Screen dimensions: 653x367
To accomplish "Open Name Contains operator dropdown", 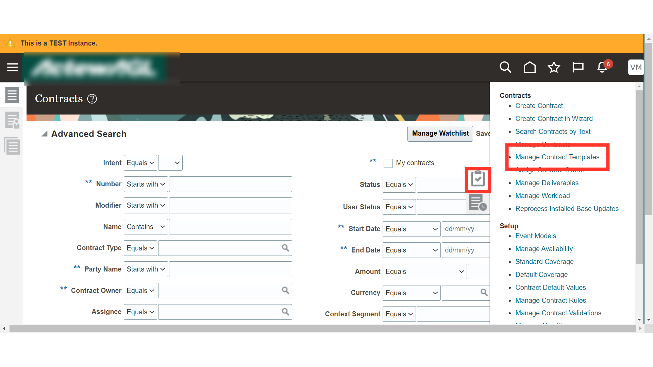I will click(146, 227).
